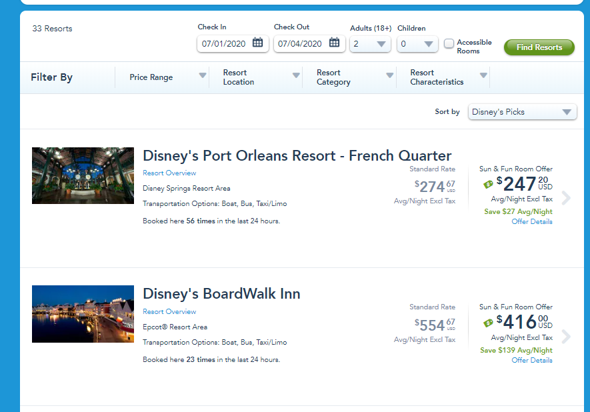Click the Check In date field

(x=224, y=44)
